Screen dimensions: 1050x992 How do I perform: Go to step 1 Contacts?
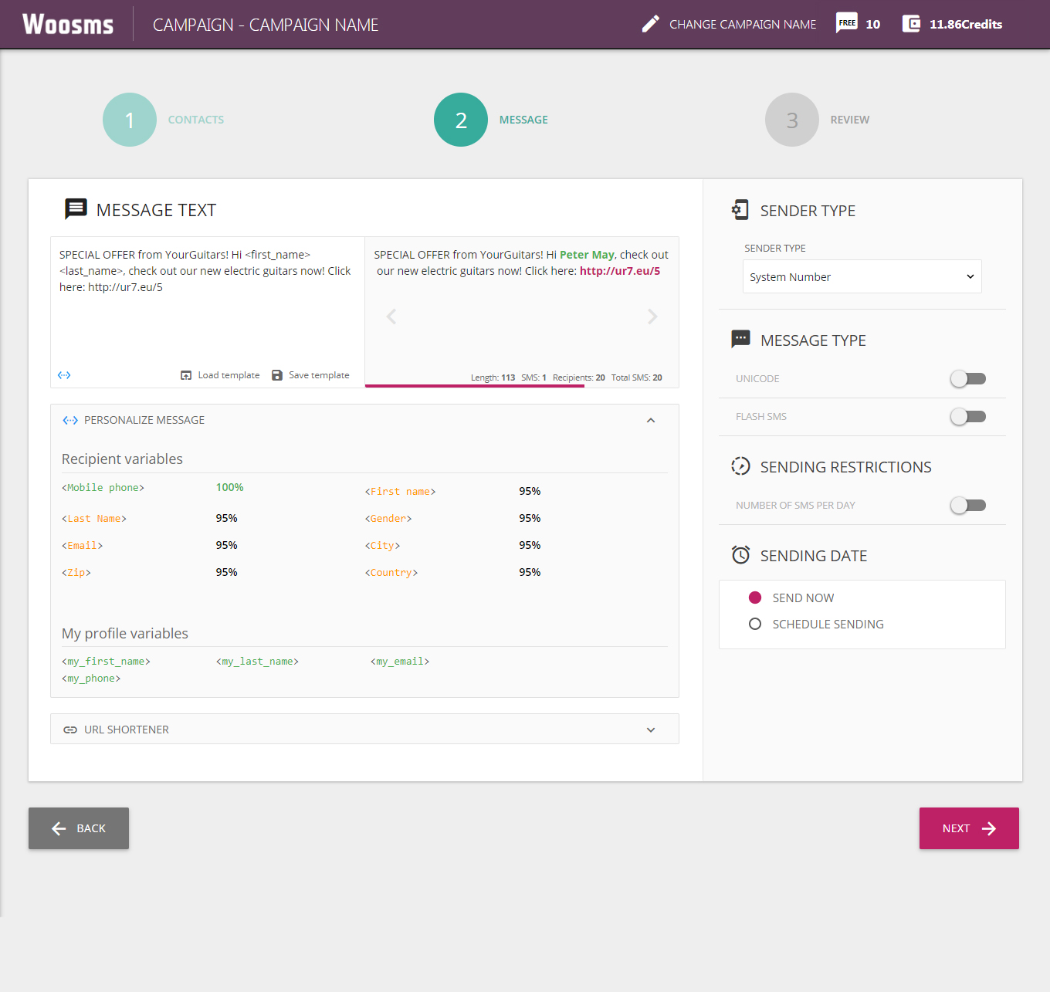[x=130, y=120]
